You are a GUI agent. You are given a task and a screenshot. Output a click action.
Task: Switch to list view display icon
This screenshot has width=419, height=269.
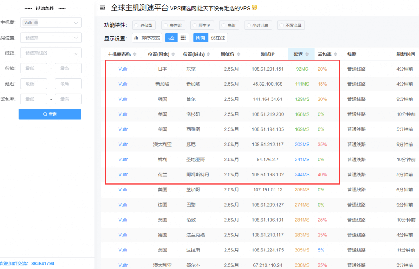click(171, 38)
